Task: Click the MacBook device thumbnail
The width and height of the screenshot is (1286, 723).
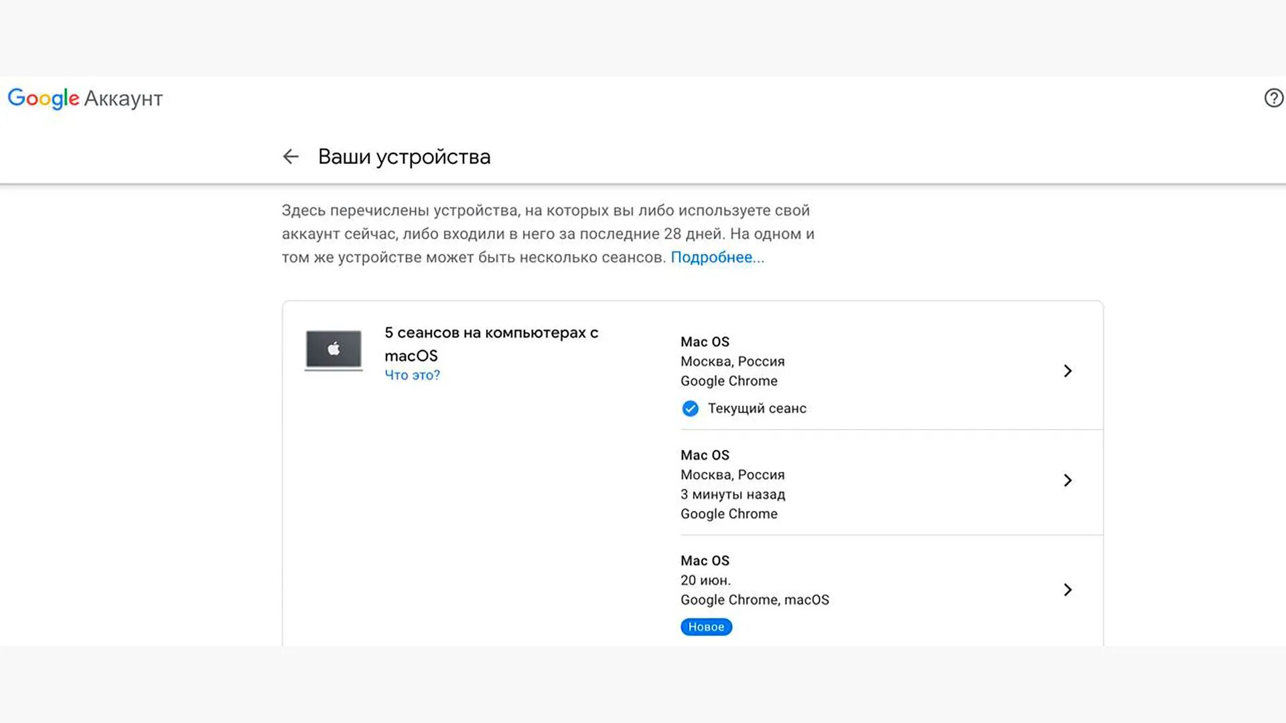Action: (x=334, y=350)
